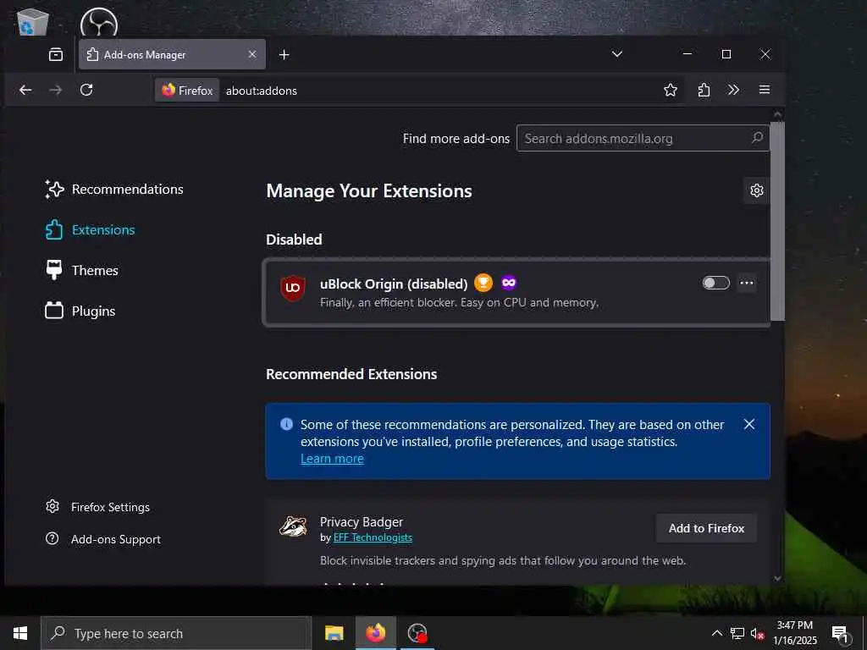Add Privacy Badger to Firefox

(x=706, y=528)
